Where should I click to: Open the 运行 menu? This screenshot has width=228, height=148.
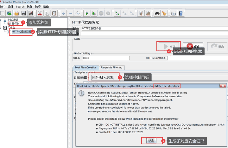(x=29, y=7)
